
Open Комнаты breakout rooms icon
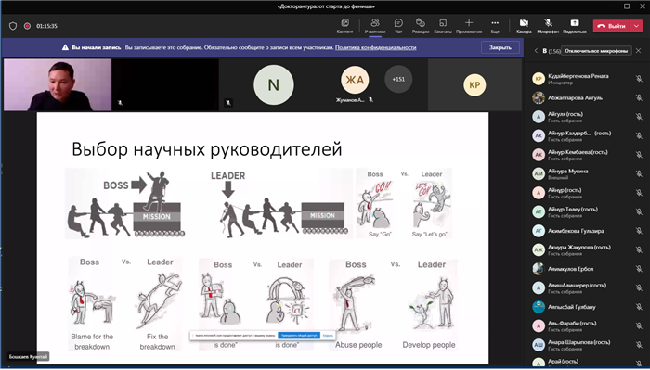click(443, 22)
